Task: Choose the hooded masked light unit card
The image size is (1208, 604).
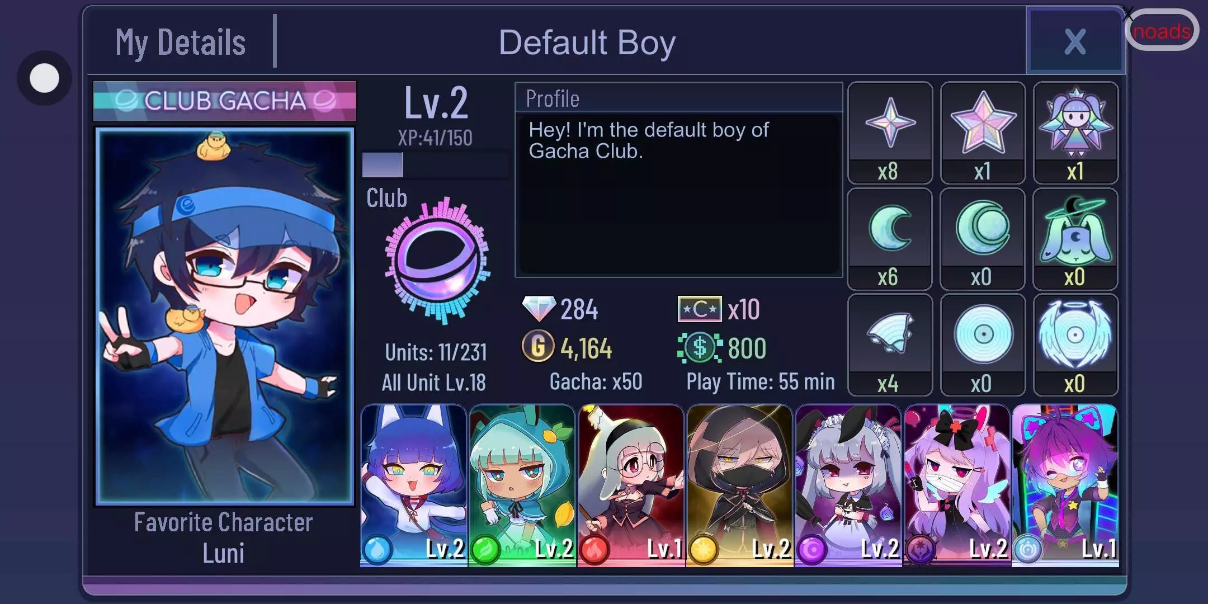Action: pos(739,485)
